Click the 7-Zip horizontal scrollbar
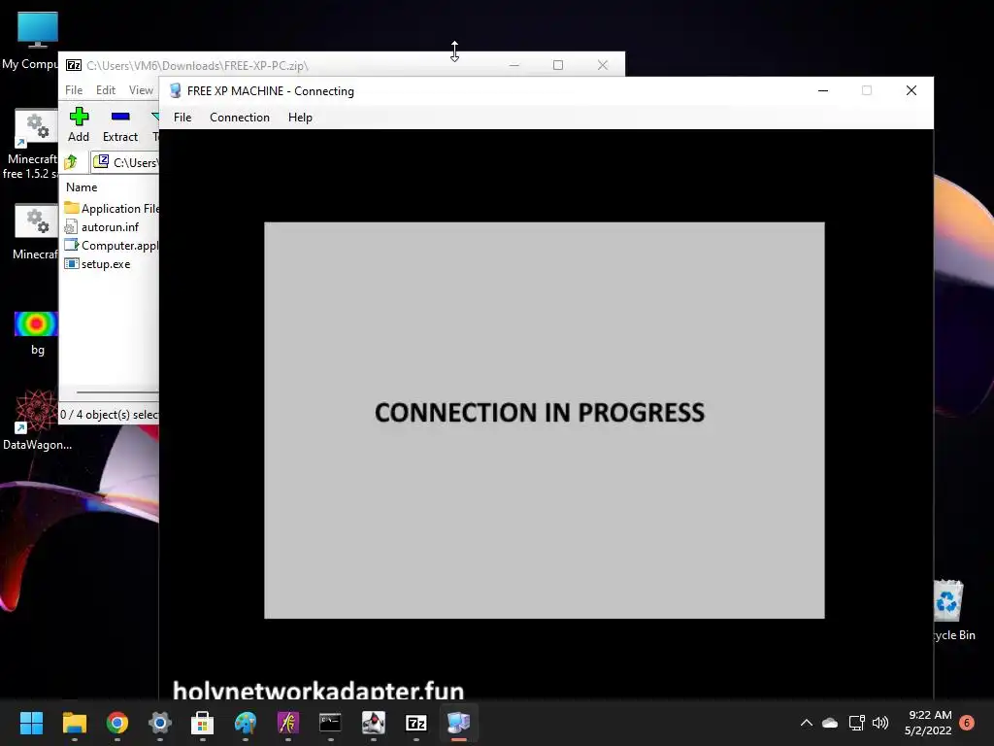Viewport: 994px width, 746px height. pyautogui.click(x=117, y=392)
